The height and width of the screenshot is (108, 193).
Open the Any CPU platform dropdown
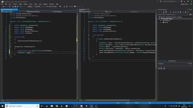40,7
